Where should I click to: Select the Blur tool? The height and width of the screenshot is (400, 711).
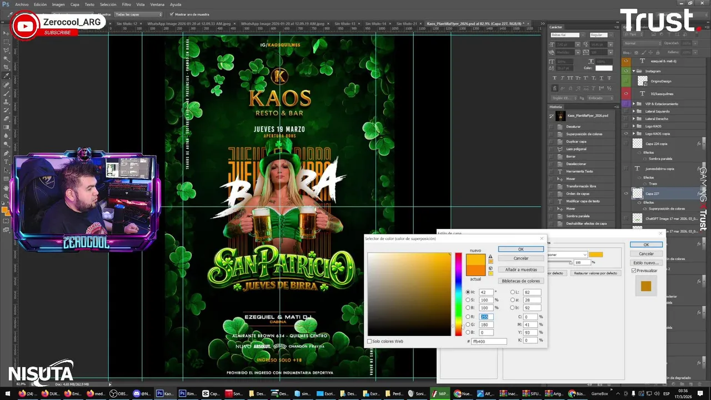6,135
